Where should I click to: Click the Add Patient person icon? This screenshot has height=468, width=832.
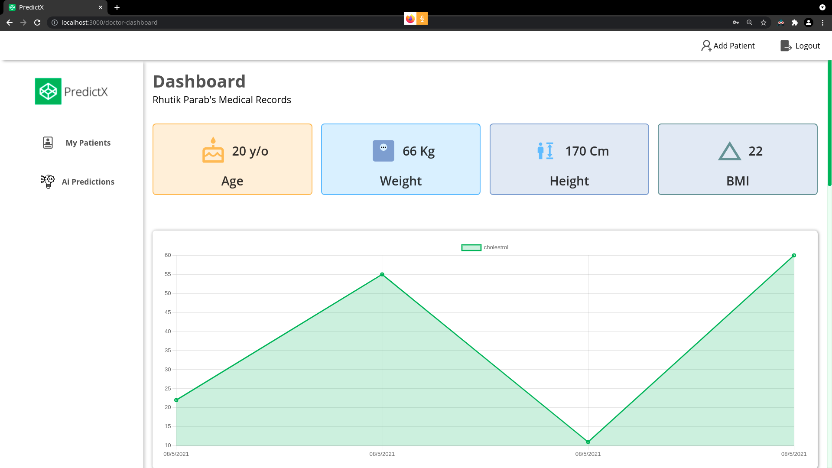point(706,46)
